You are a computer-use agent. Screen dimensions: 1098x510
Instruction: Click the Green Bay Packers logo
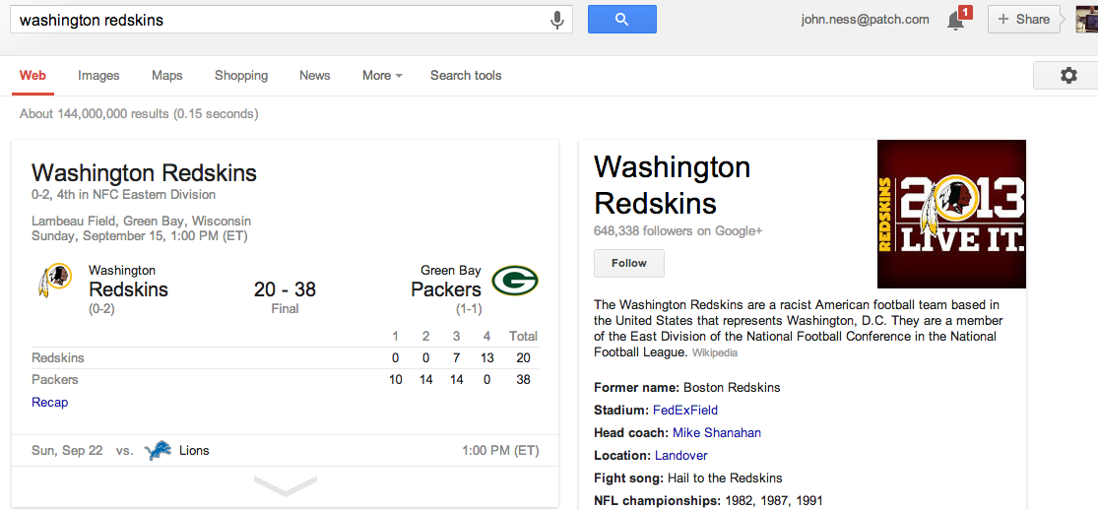point(515,280)
